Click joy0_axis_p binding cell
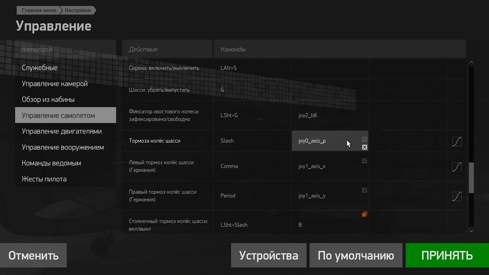 (x=330, y=141)
